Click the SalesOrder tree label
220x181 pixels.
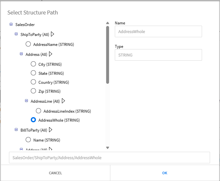pyautogui.click(x=25, y=25)
